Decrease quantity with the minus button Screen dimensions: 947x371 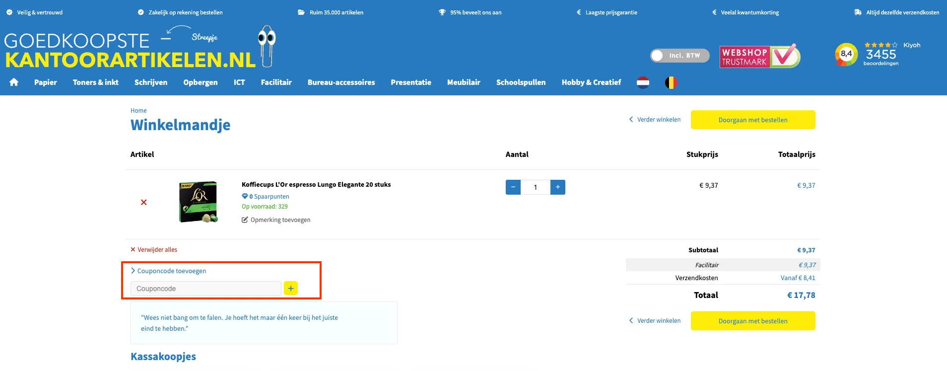click(513, 187)
